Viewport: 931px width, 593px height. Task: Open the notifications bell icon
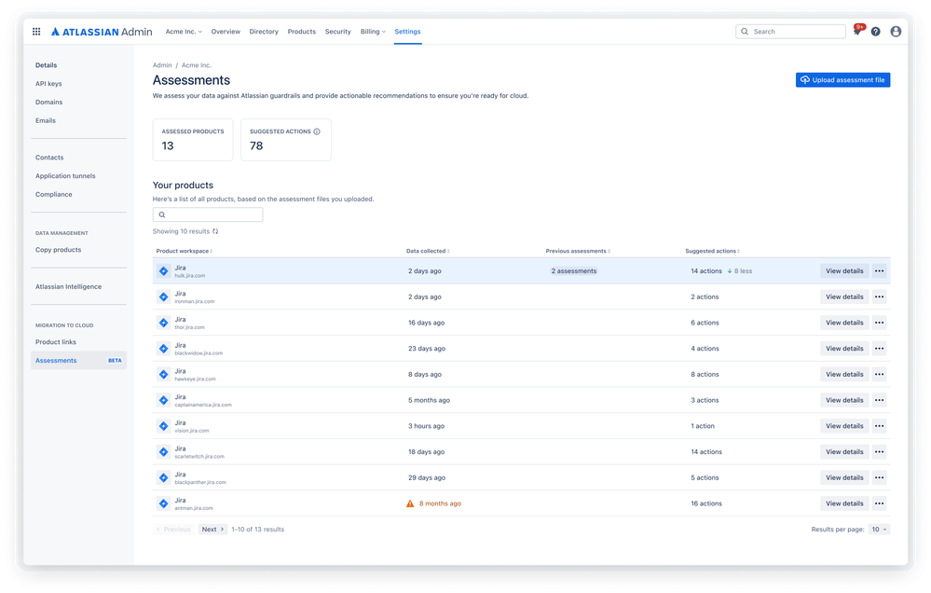[856, 32]
